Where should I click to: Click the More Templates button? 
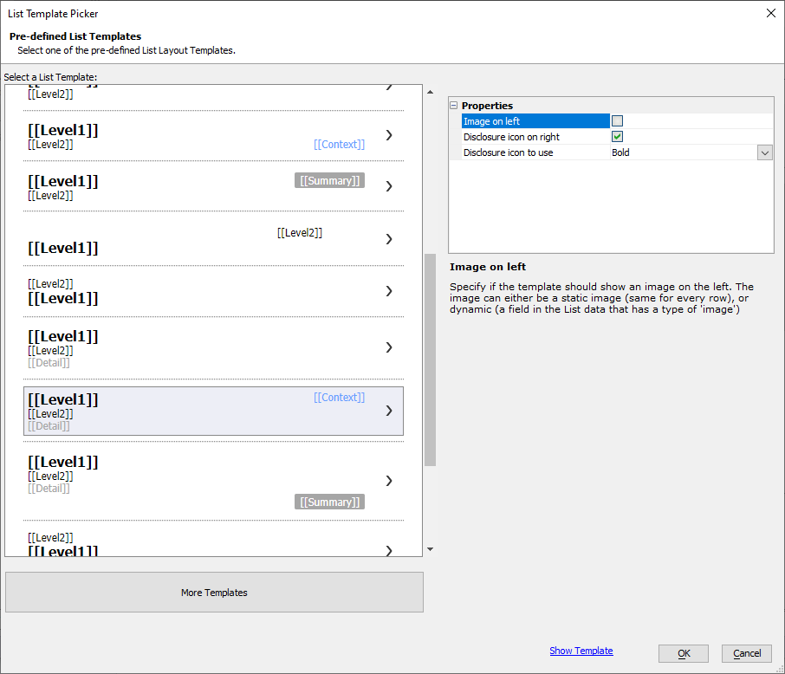tap(214, 593)
